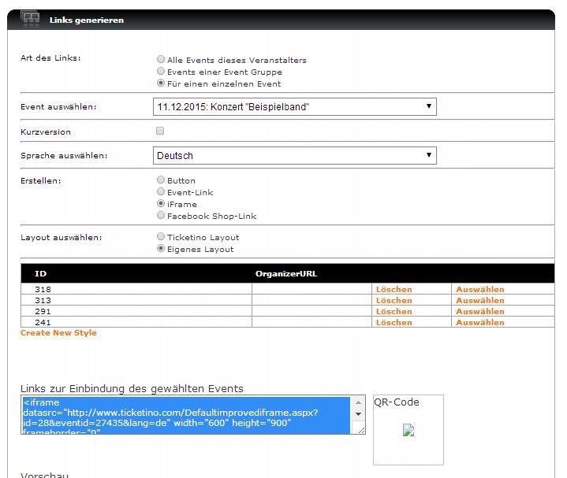
Task: Choose style 241 via Auswählen
Action: tap(479, 322)
